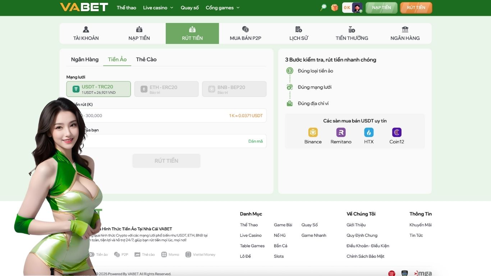
Task: Click the green NẠP TIỀN header button
Action: [x=381, y=8]
